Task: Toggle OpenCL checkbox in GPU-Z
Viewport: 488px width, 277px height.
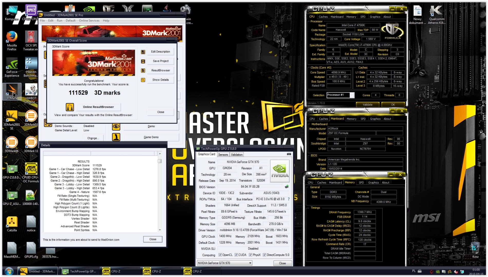Action: point(220,255)
